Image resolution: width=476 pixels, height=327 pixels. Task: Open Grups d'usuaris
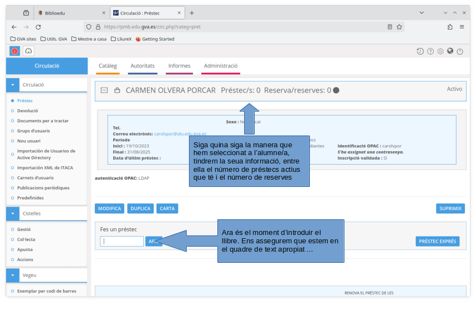33,131
